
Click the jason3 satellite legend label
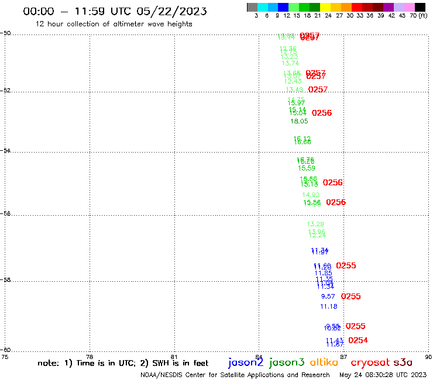(x=287, y=363)
